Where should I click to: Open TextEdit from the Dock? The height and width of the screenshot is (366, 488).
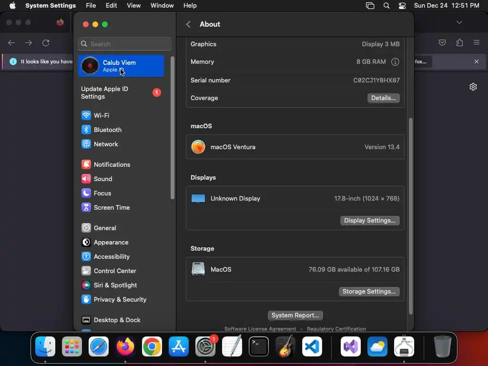pyautogui.click(x=232, y=346)
